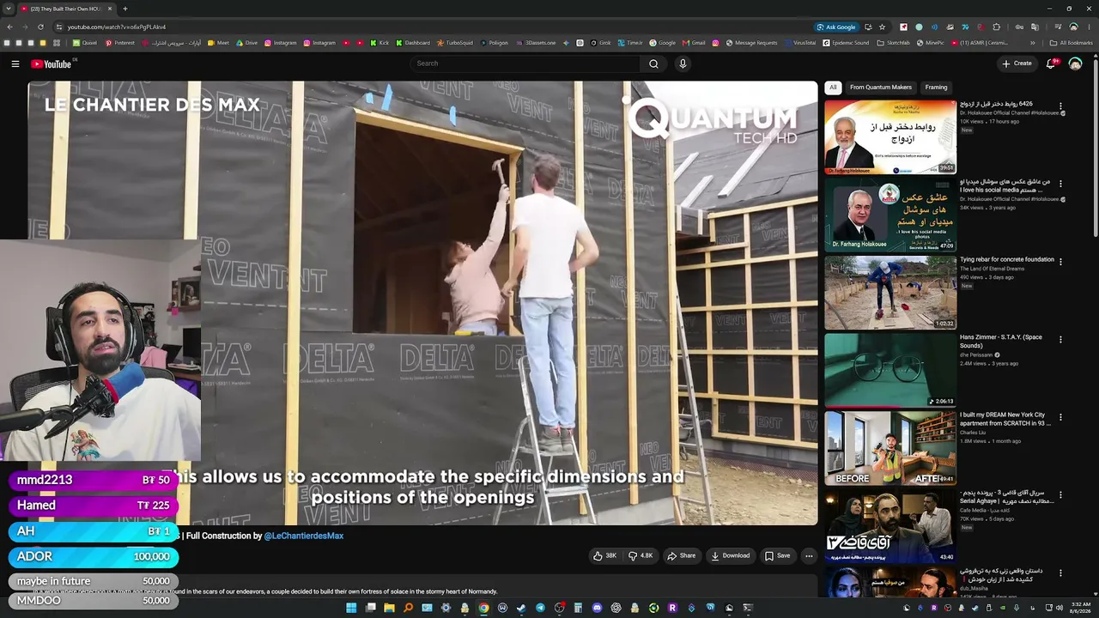Select the All filter chip

pos(833,88)
